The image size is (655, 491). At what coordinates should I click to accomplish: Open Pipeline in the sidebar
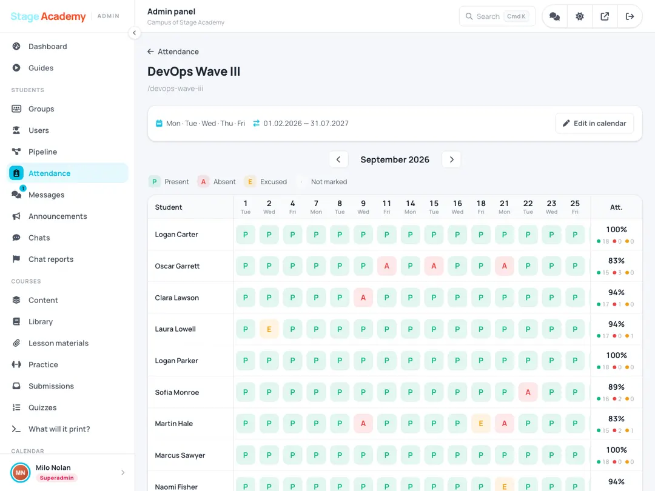point(68,152)
